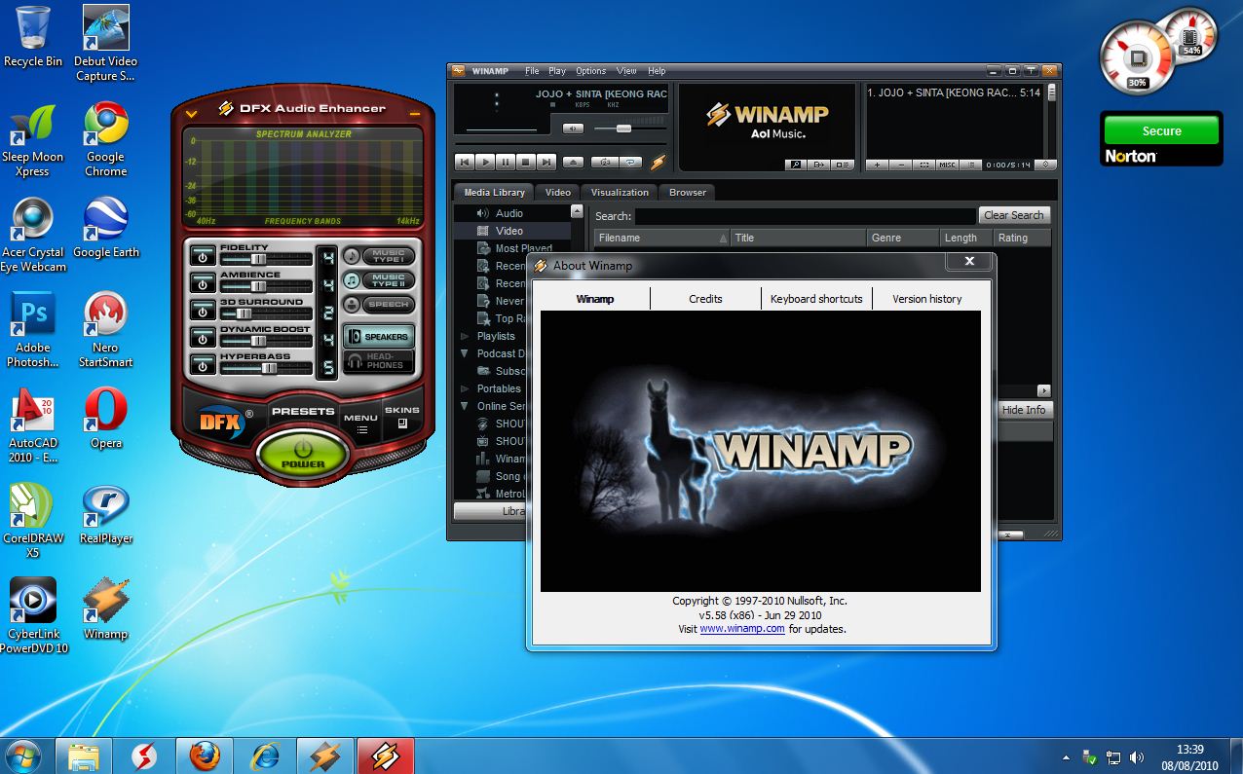
Task: Expand the Playlists section in Media Library
Action: [x=466, y=336]
